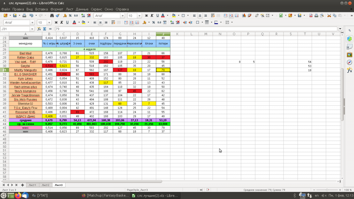This screenshot has height=199, width=354.
Task: Toggle Underline in the lower formatting toolbar
Action: 67,22
